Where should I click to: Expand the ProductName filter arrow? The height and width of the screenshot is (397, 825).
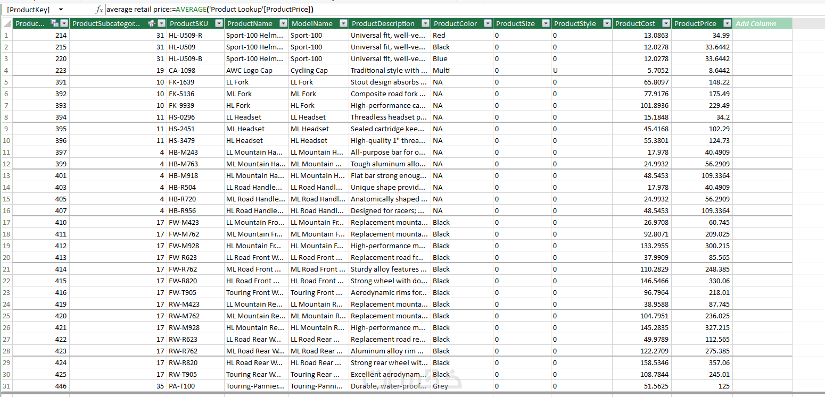(283, 23)
